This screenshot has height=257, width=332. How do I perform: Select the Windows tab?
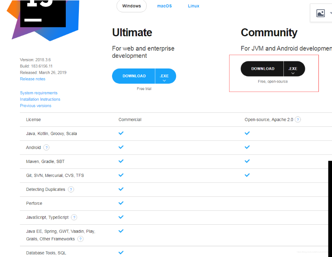tap(132, 6)
